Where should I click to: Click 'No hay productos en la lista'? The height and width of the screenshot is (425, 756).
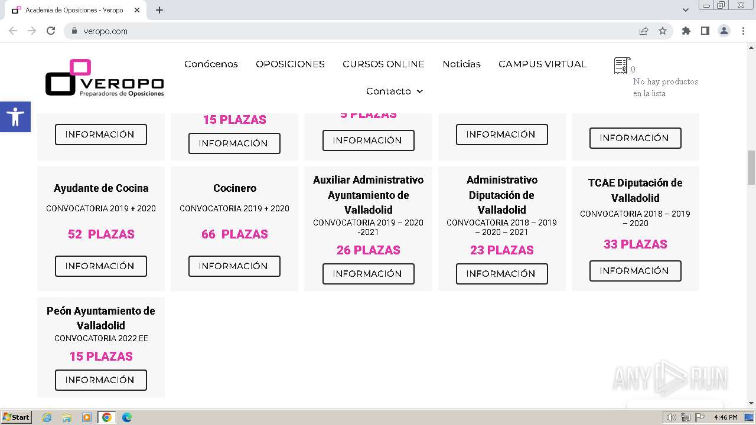click(x=665, y=87)
